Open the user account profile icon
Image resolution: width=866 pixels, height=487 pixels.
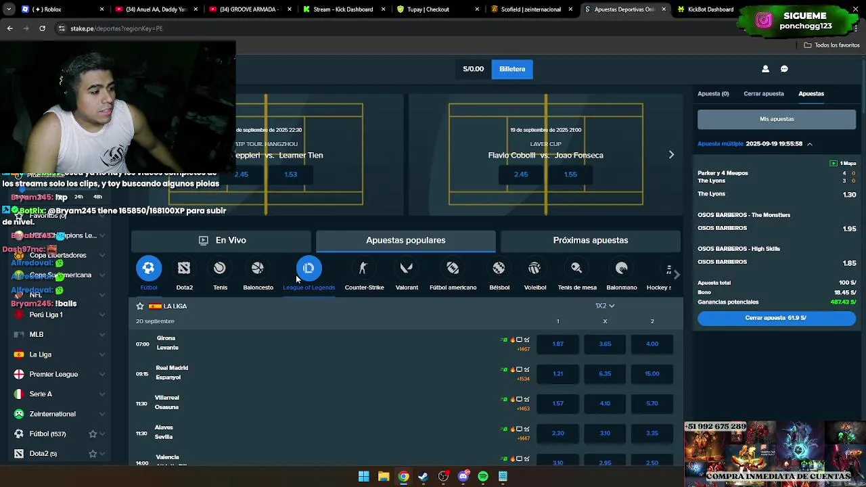coord(765,69)
